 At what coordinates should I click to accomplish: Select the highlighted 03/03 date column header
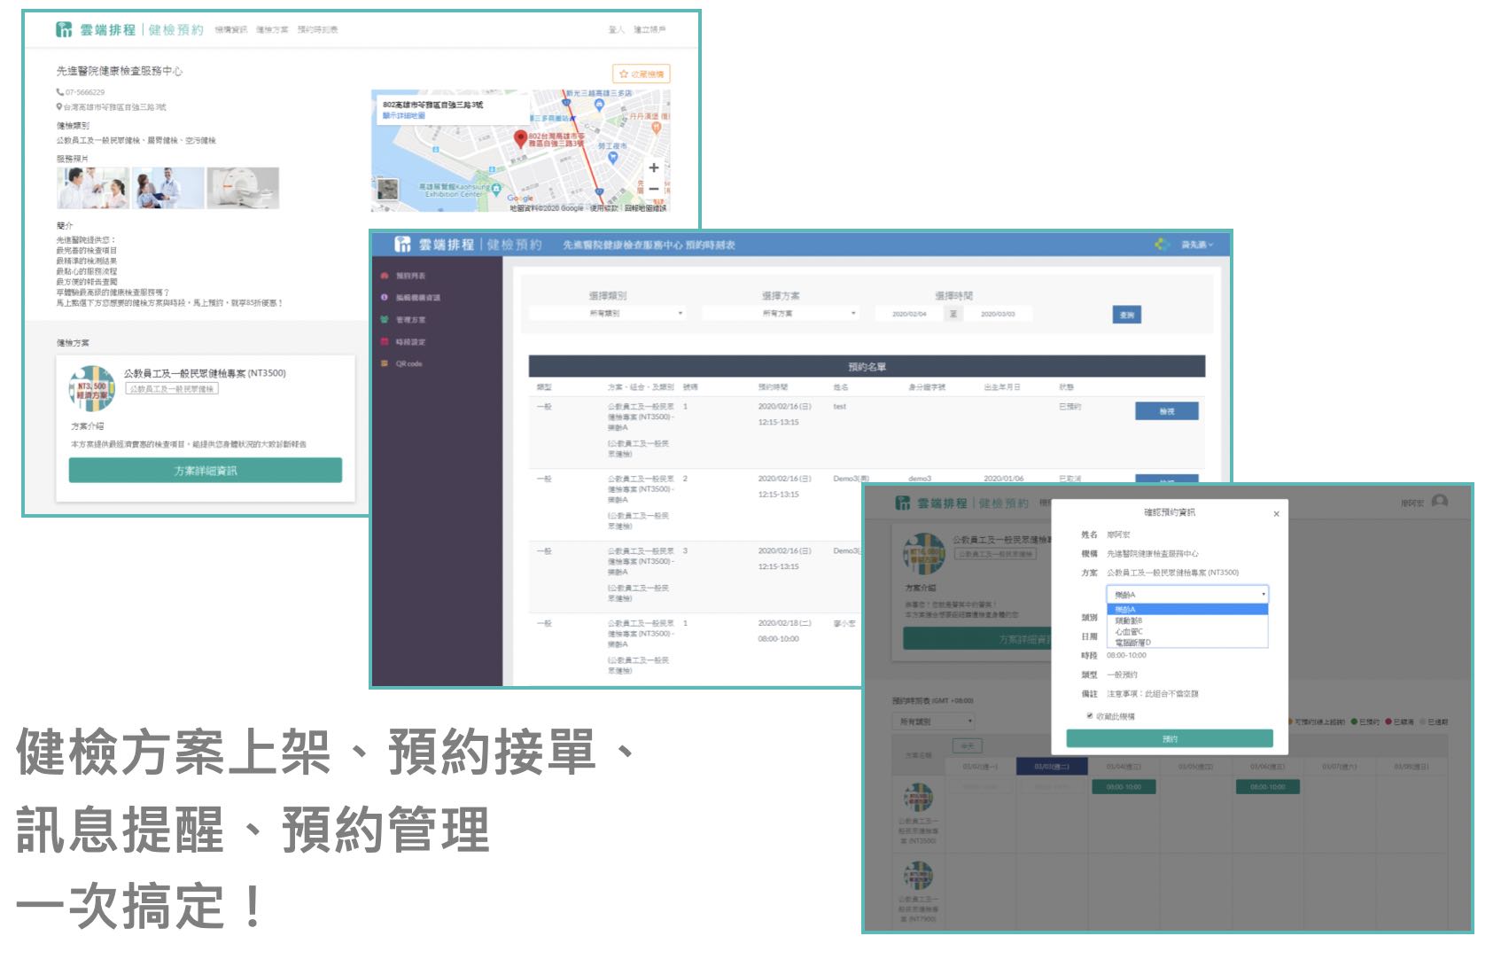click(x=1052, y=767)
